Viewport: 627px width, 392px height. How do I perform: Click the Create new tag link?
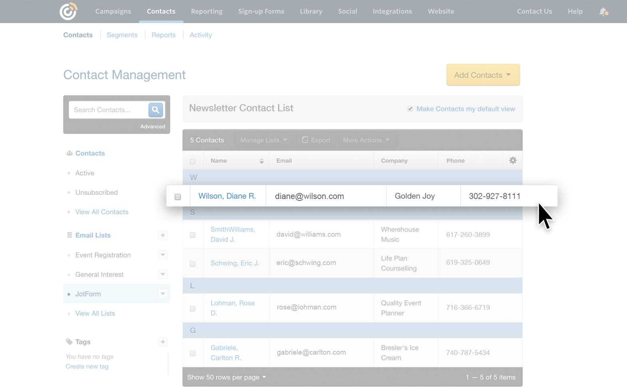point(87,366)
